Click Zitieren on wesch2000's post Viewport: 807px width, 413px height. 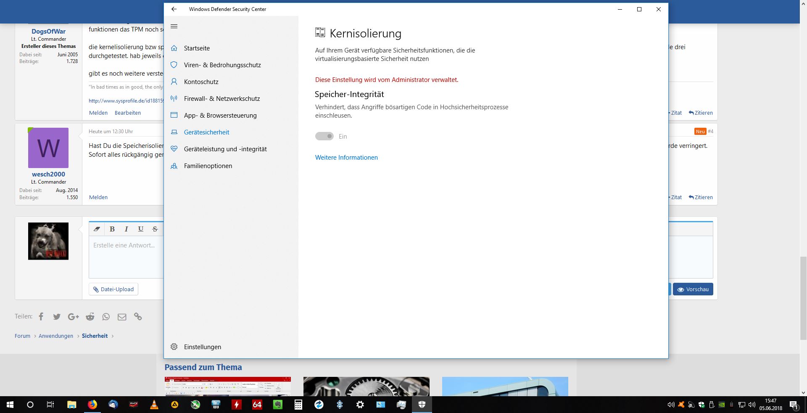701,197
